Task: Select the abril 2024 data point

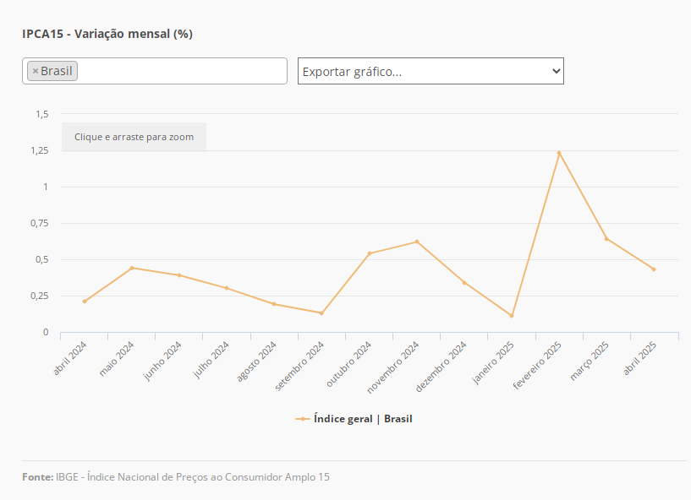Action: [85, 302]
